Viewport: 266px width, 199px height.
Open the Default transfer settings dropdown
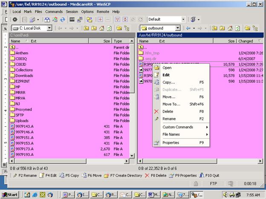tap(183, 20)
